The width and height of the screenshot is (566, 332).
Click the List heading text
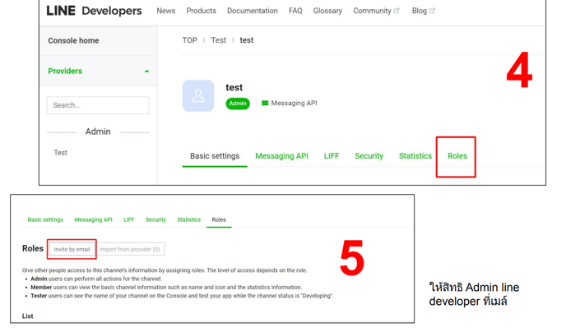tap(28, 316)
